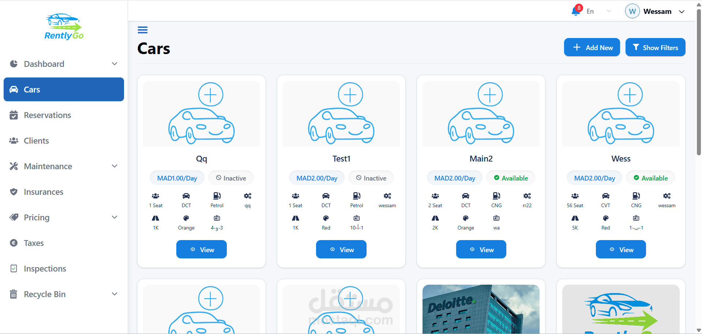The width and height of the screenshot is (702, 334).
Task: Click the W user avatar circle
Action: point(632,11)
